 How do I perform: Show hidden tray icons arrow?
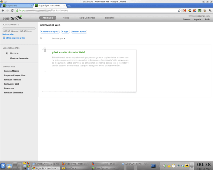(159, 166)
